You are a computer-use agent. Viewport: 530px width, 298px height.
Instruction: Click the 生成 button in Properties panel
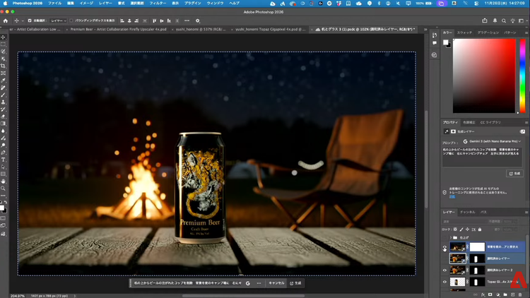click(x=514, y=173)
